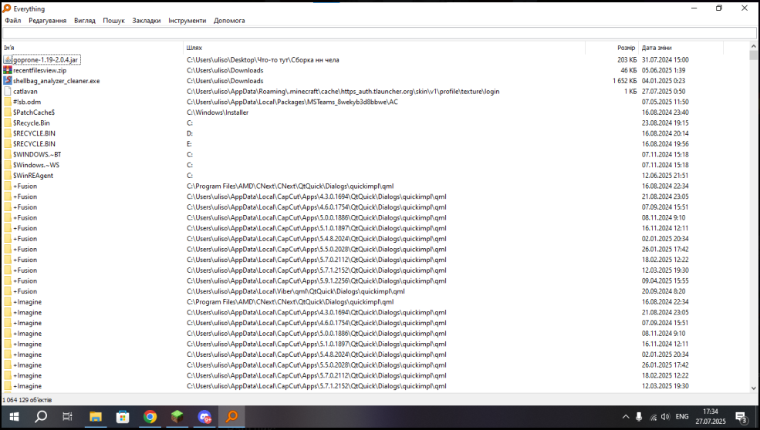Image resolution: width=760 pixels, height=430 pixels.
Task: Open Google Chrome from the taskbar
Action: [x=150, y=416]
